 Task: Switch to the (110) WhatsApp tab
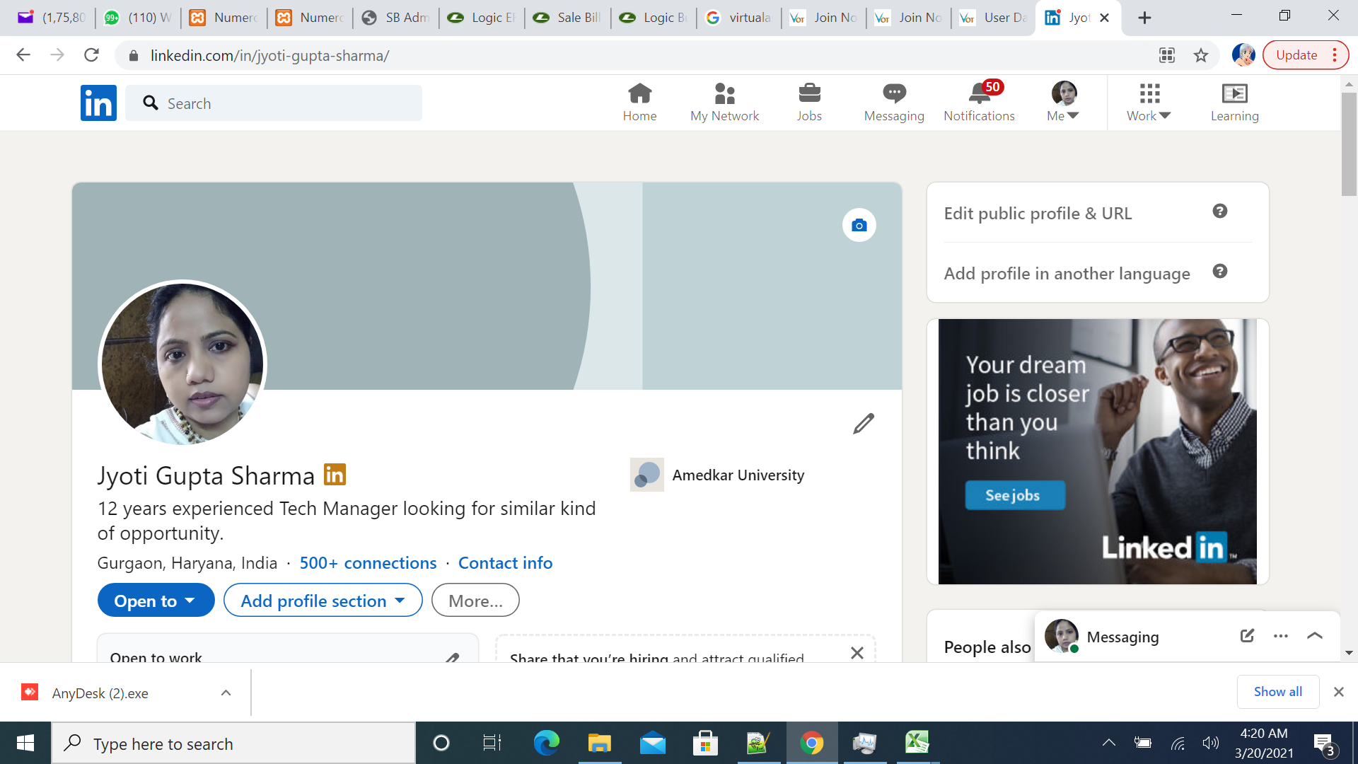tap(138, 18)
